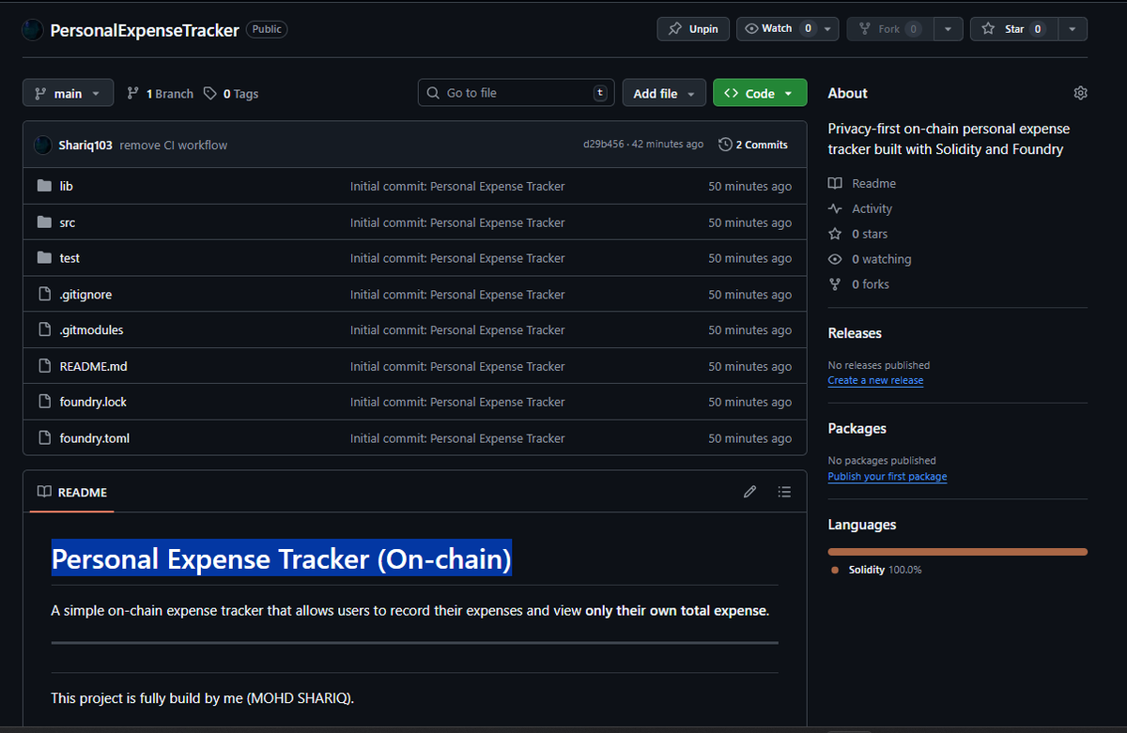Open the .gitmodules file

pyautogui.click(x=91, y=330)
